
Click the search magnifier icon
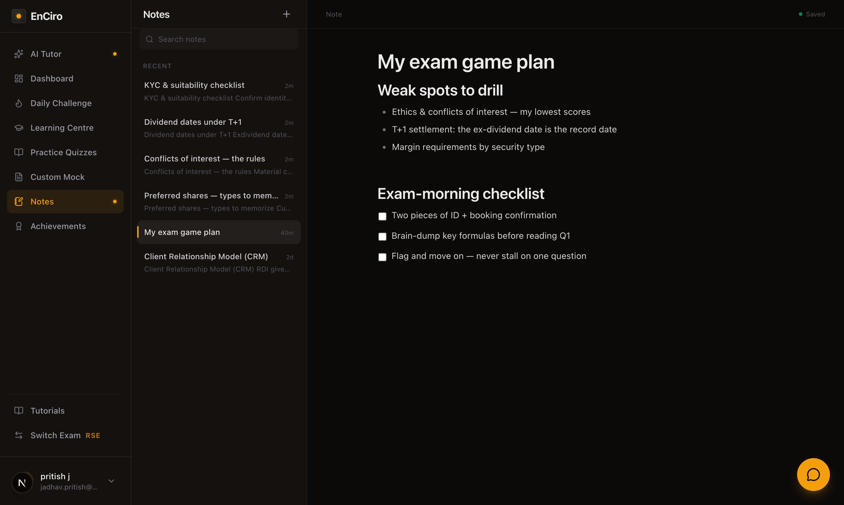[x=149, y=39]
